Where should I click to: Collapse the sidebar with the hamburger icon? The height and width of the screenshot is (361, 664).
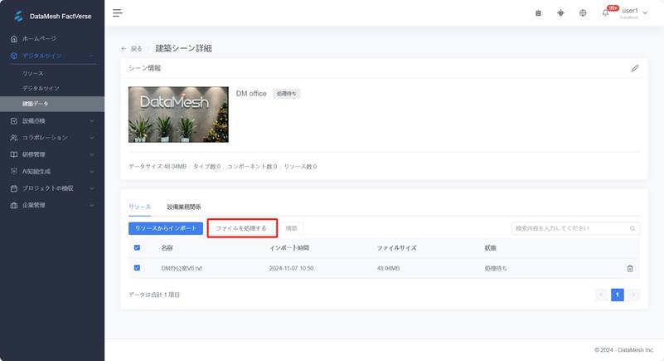coord(118,13)
